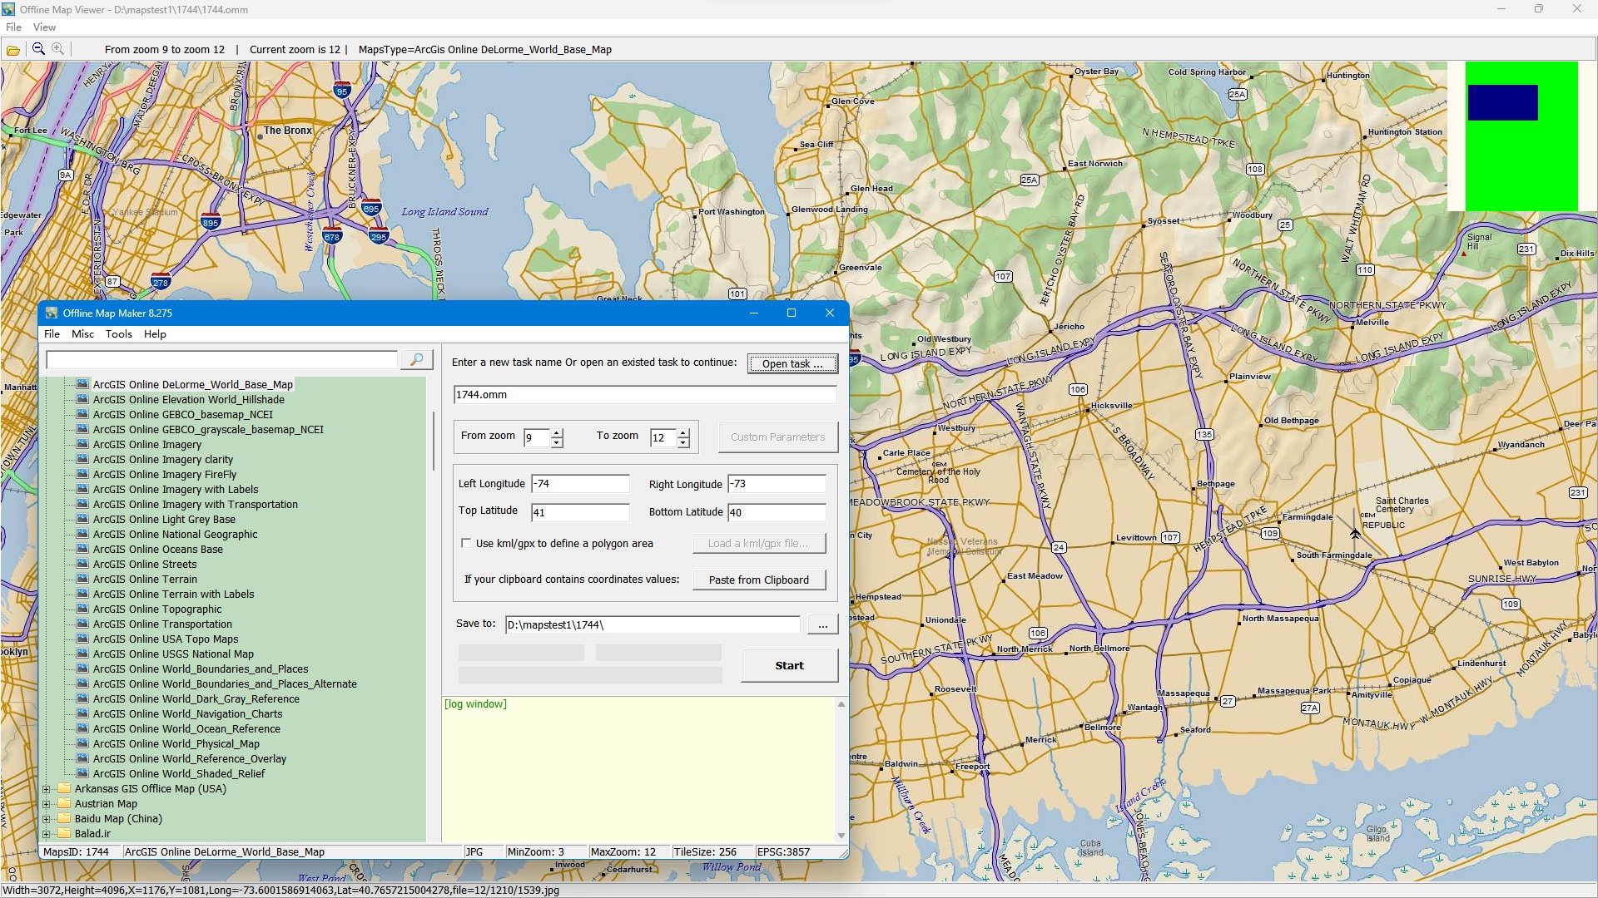Increase the From zoom value
The height and width of the screenshot is (898, 1598).
tap(557, 432)
